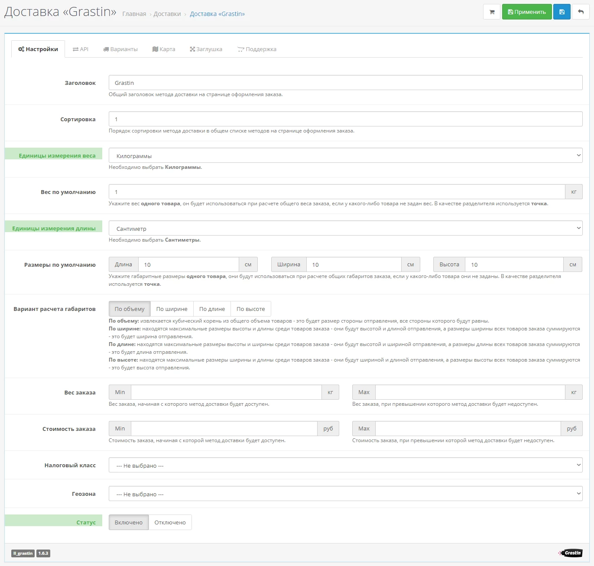This screenshot has width=594, height=566.
Task: Click Доставка «Grastin» breadcrumb link
Action: pyautogui.click(x=217, y=14)
